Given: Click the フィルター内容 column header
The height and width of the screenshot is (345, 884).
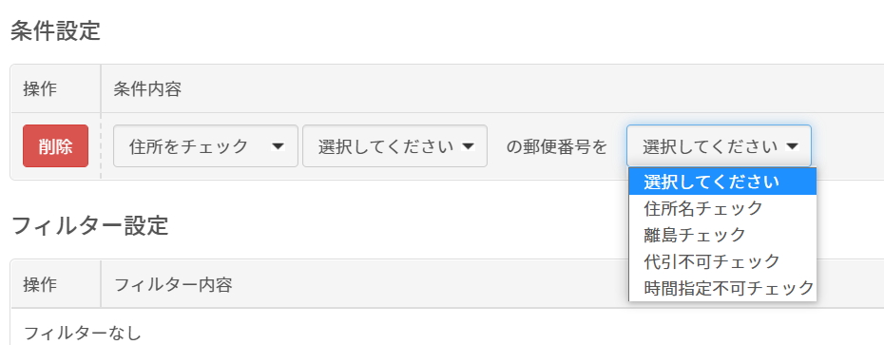Looking at the screenshot, I should click(x=173, y=285).
